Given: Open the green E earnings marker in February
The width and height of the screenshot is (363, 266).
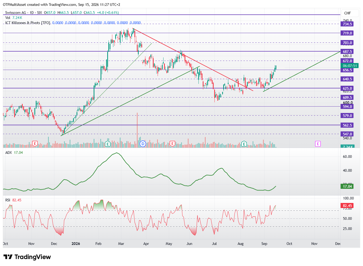Looking at the screenshot, I should pyautogui.click(x=107, y=144).
